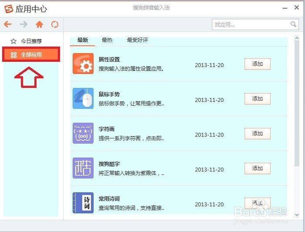This screenshot has width=305, height=232.
Task: Click the date in 常用诗词 row
Action: click(209, 205)
